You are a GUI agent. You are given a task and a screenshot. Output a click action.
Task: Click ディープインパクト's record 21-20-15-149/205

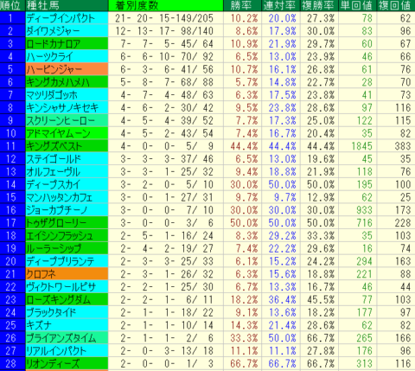click(x=164, y=18)
